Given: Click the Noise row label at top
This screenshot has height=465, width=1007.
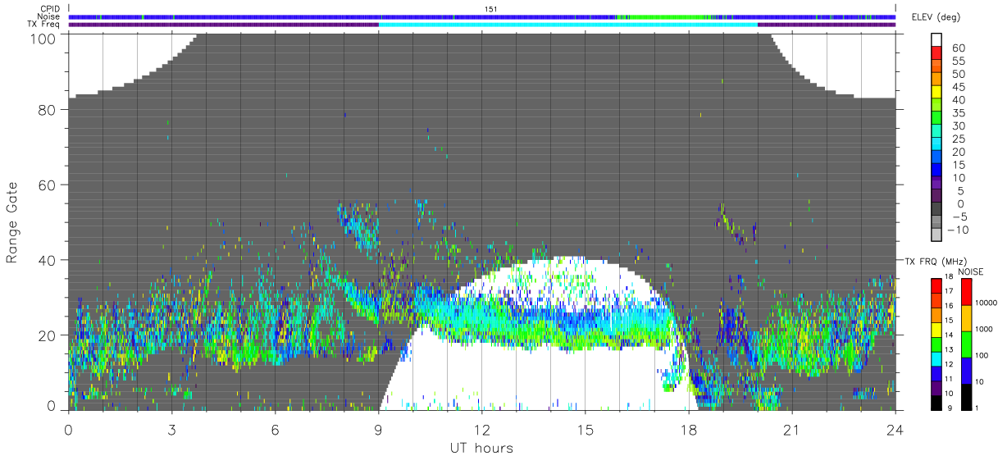Looking at the screenshot, I should (x=48, y=16).
